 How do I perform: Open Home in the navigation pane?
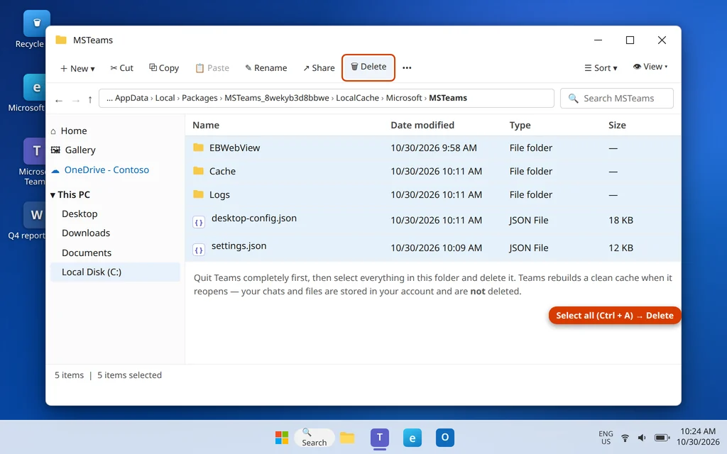tap(115, 131)
